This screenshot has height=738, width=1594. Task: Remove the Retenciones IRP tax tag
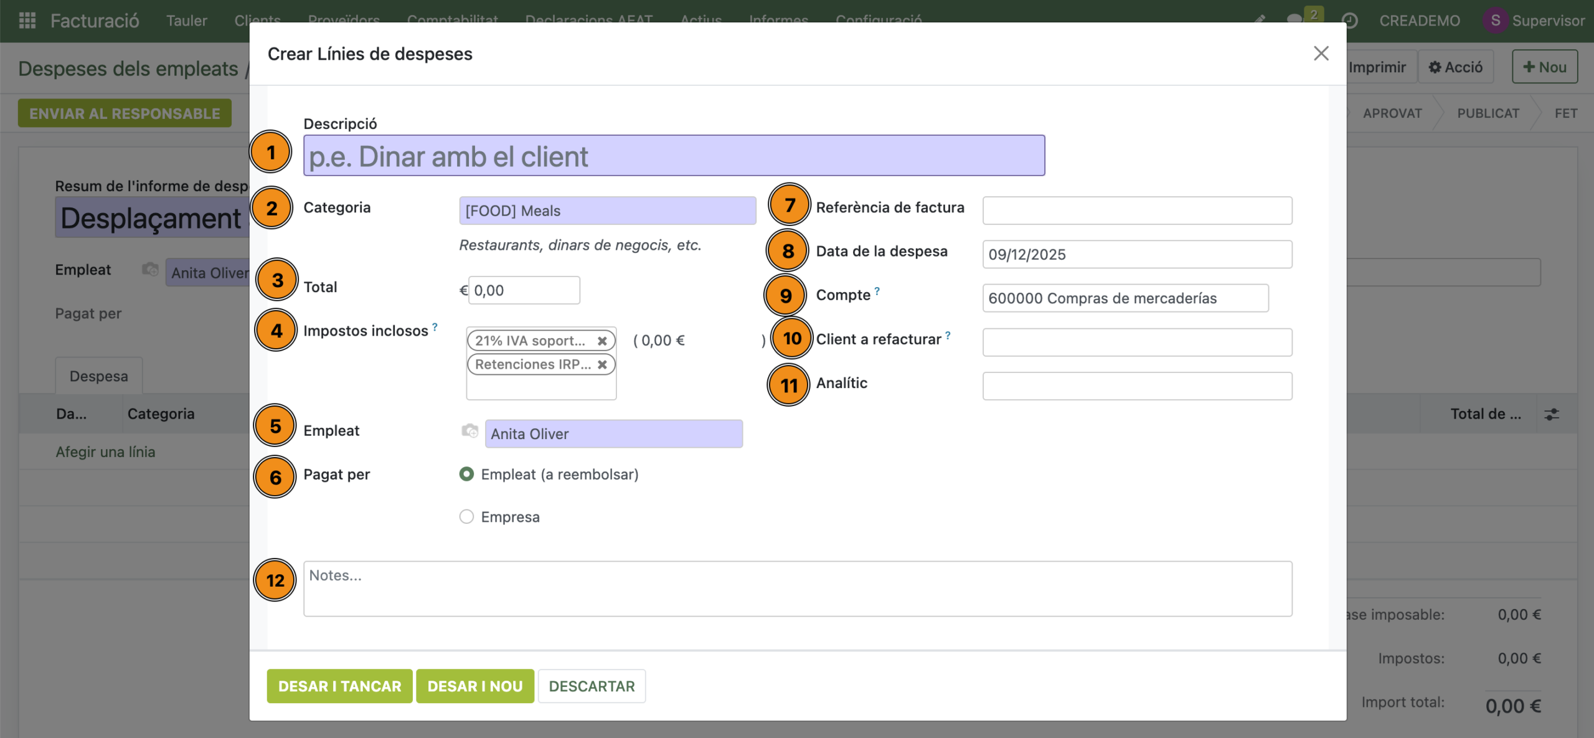[x=601, y=364]
